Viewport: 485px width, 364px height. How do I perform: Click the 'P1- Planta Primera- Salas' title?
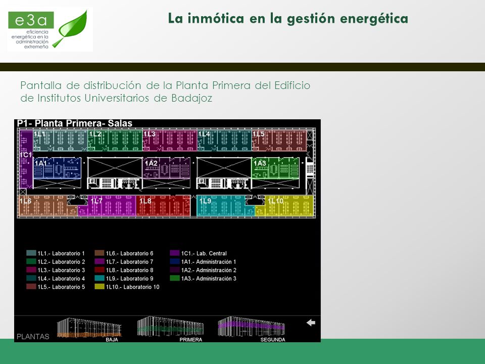pyautogui.click(x=75, y=123)
